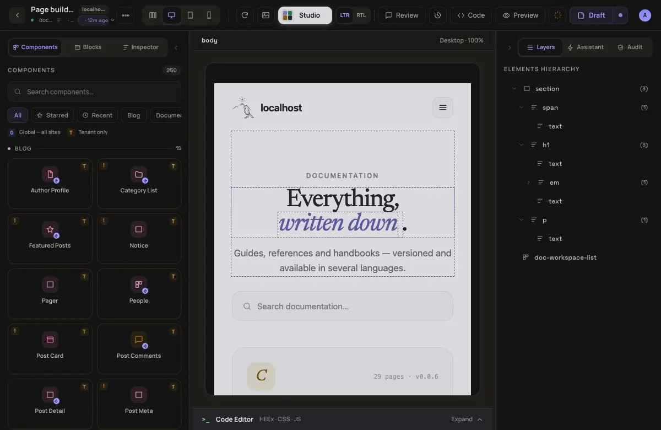The width and height of the screenshot is (661, 430).
Task: Set text direction to LTR
Action: (345, 15)
